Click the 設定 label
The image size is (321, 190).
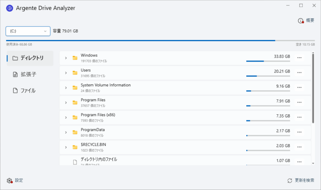click(19, 180)
